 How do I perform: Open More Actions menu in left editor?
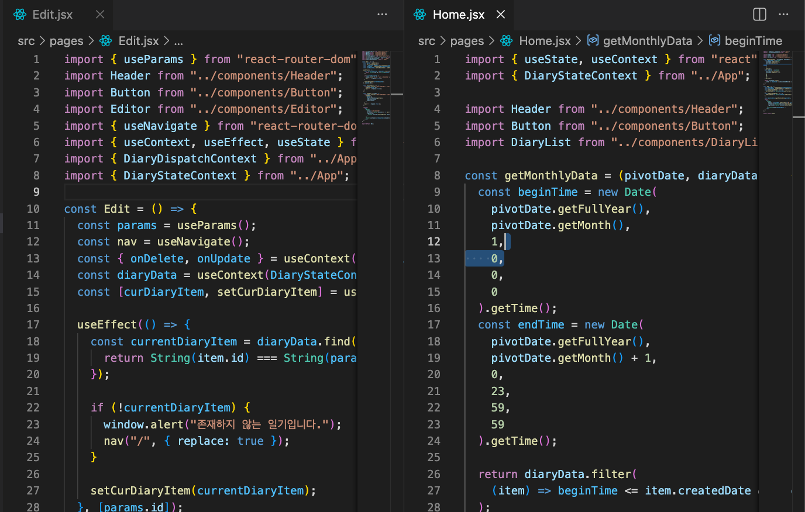pyautogui.click(x=382, y=15)
